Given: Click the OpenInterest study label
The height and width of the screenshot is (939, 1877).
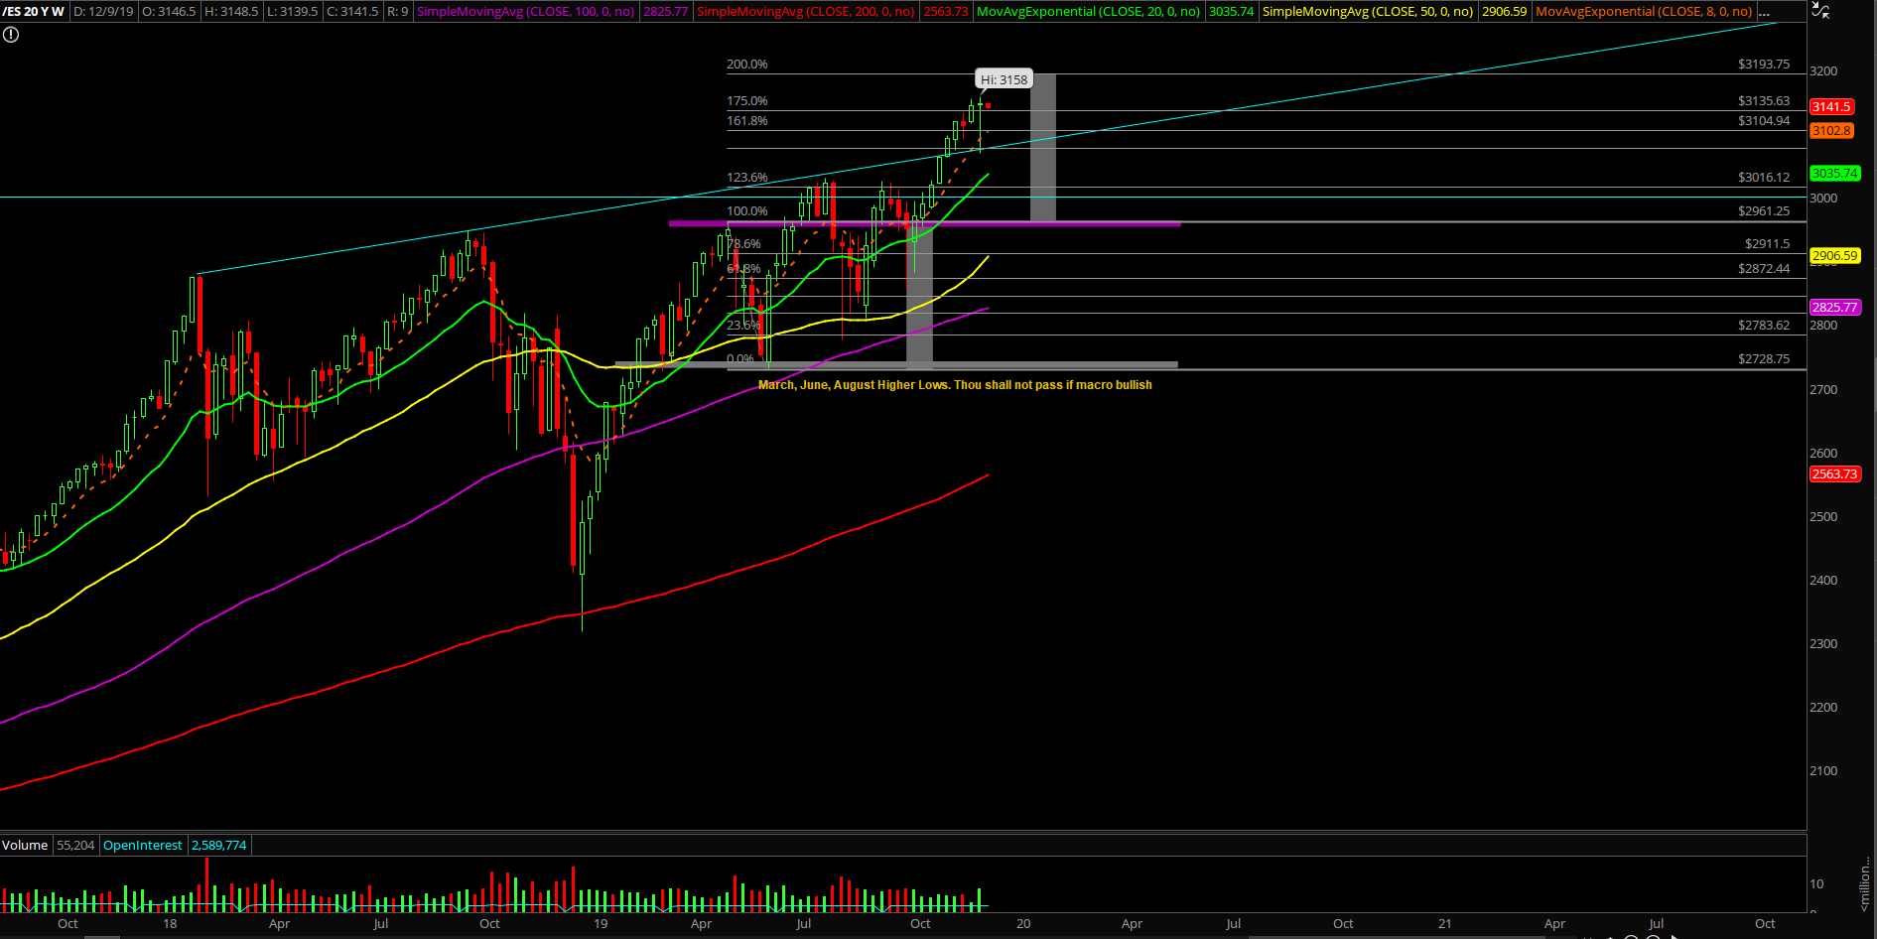Looking at the screenshot, I should coord(143,846).
